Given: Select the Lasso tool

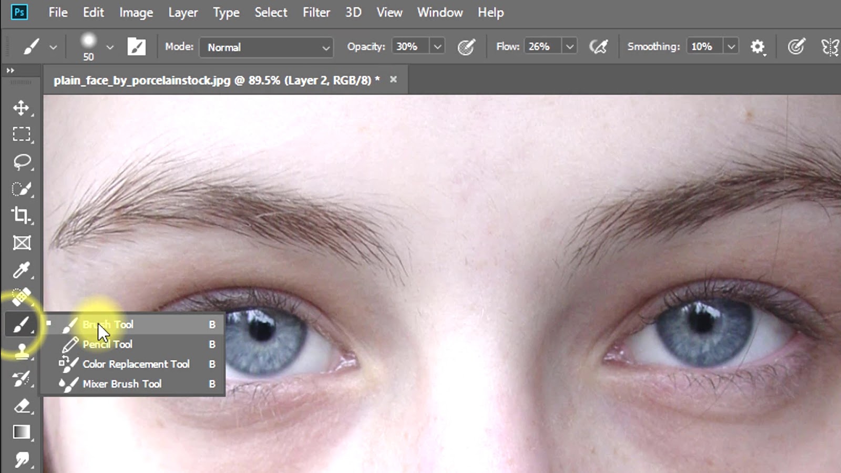Looking at the screenshot, I should coord(22,162).
